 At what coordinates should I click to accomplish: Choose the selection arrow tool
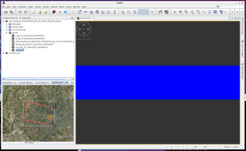point(175,12)
